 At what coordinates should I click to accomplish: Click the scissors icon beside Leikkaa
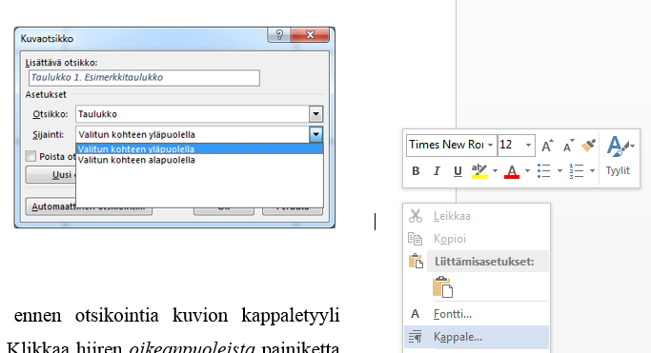(x=416, y=216)
